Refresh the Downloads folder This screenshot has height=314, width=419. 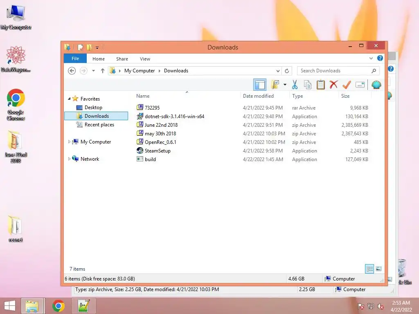[x=287, y=71]
